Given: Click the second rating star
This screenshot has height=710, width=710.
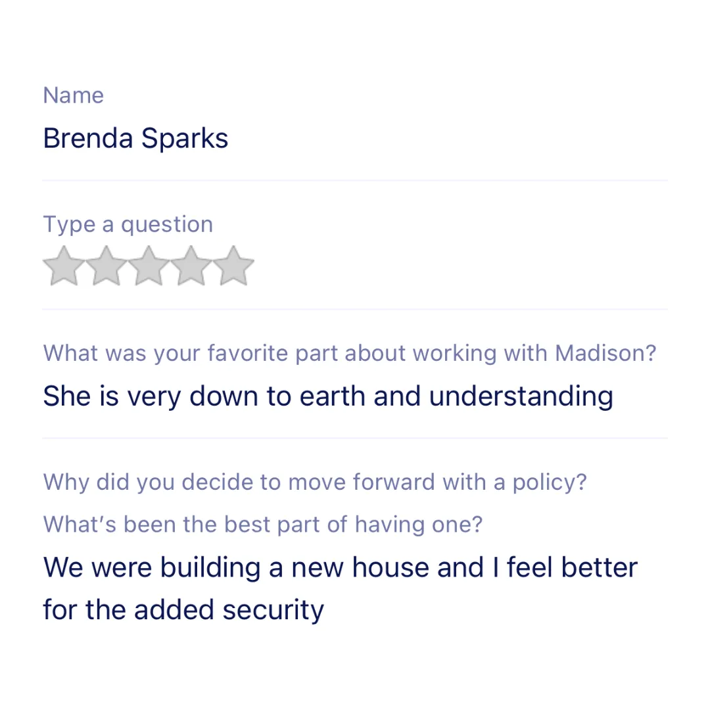Looking at the screenshot, I should [106, 266].
